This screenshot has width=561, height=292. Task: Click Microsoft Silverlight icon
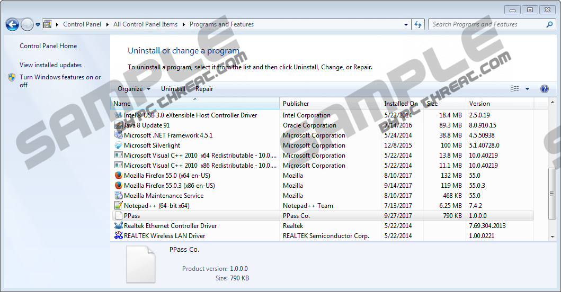click(119, 145)
